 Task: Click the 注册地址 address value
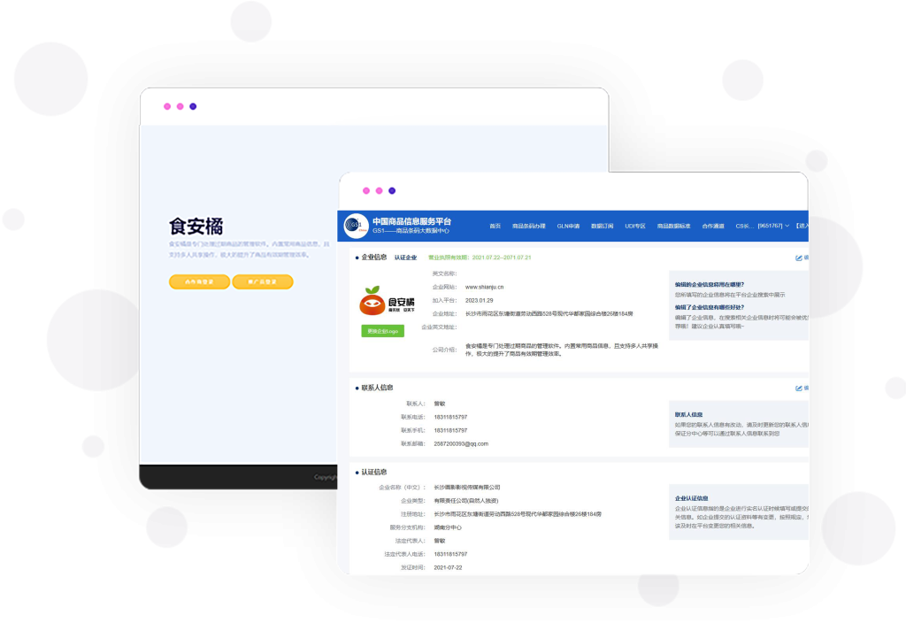pyautogui.click(x=518, y=514)
